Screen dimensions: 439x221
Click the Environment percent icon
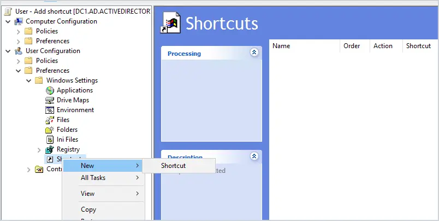[x=50, y=110]
